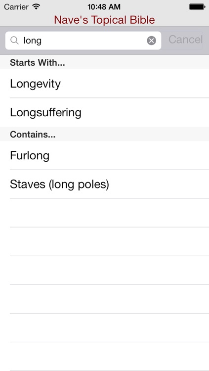Tap the "Starts With..." section header
209x371 pixels.
[x=105, y=62]
